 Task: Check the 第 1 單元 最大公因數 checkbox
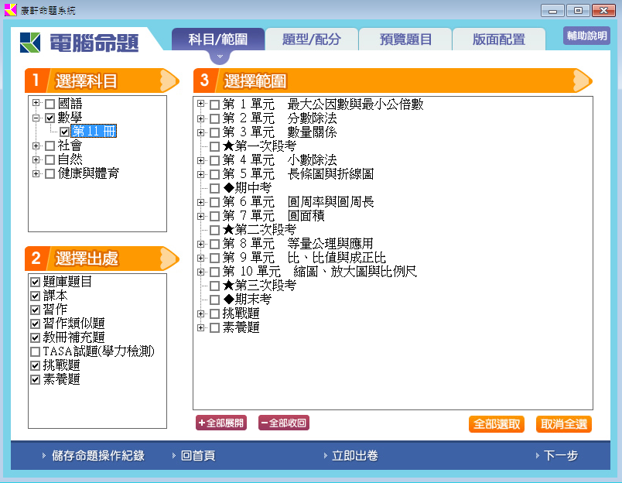point(214,104)
